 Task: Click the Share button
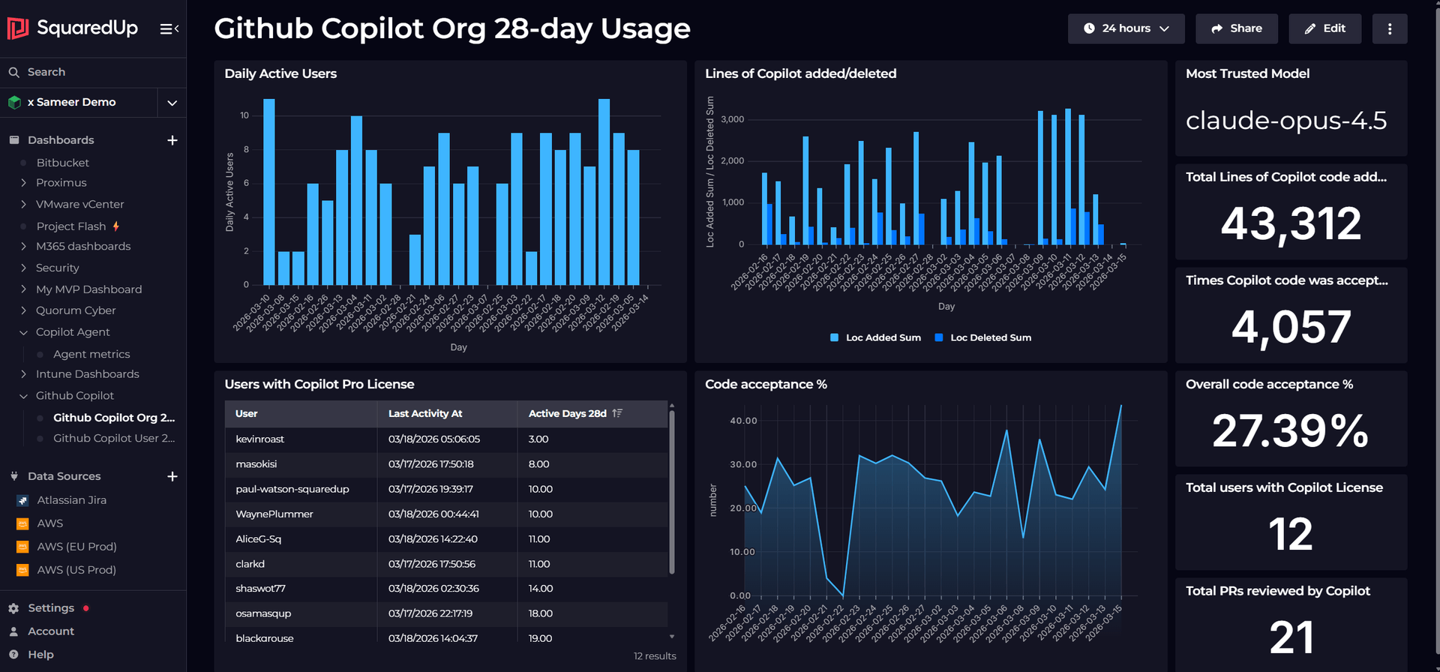point(1236,28)
